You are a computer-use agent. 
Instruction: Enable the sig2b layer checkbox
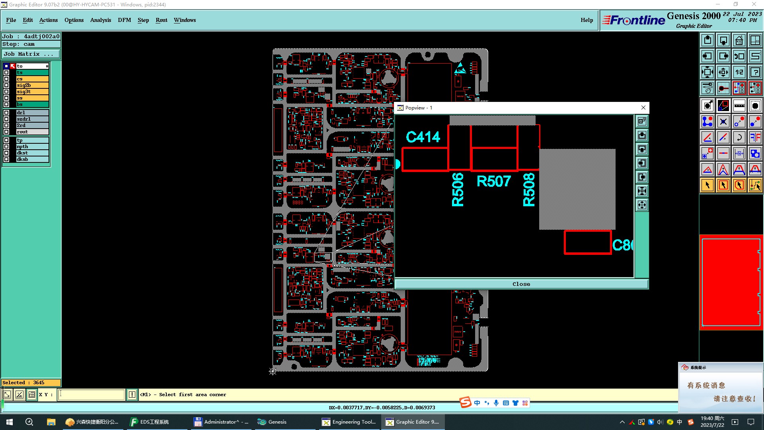tap(6, 85)
